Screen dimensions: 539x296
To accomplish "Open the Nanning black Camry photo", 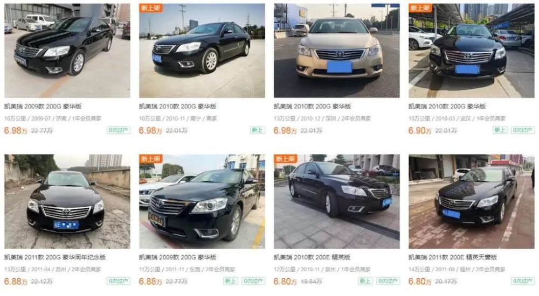I will 202,51.
